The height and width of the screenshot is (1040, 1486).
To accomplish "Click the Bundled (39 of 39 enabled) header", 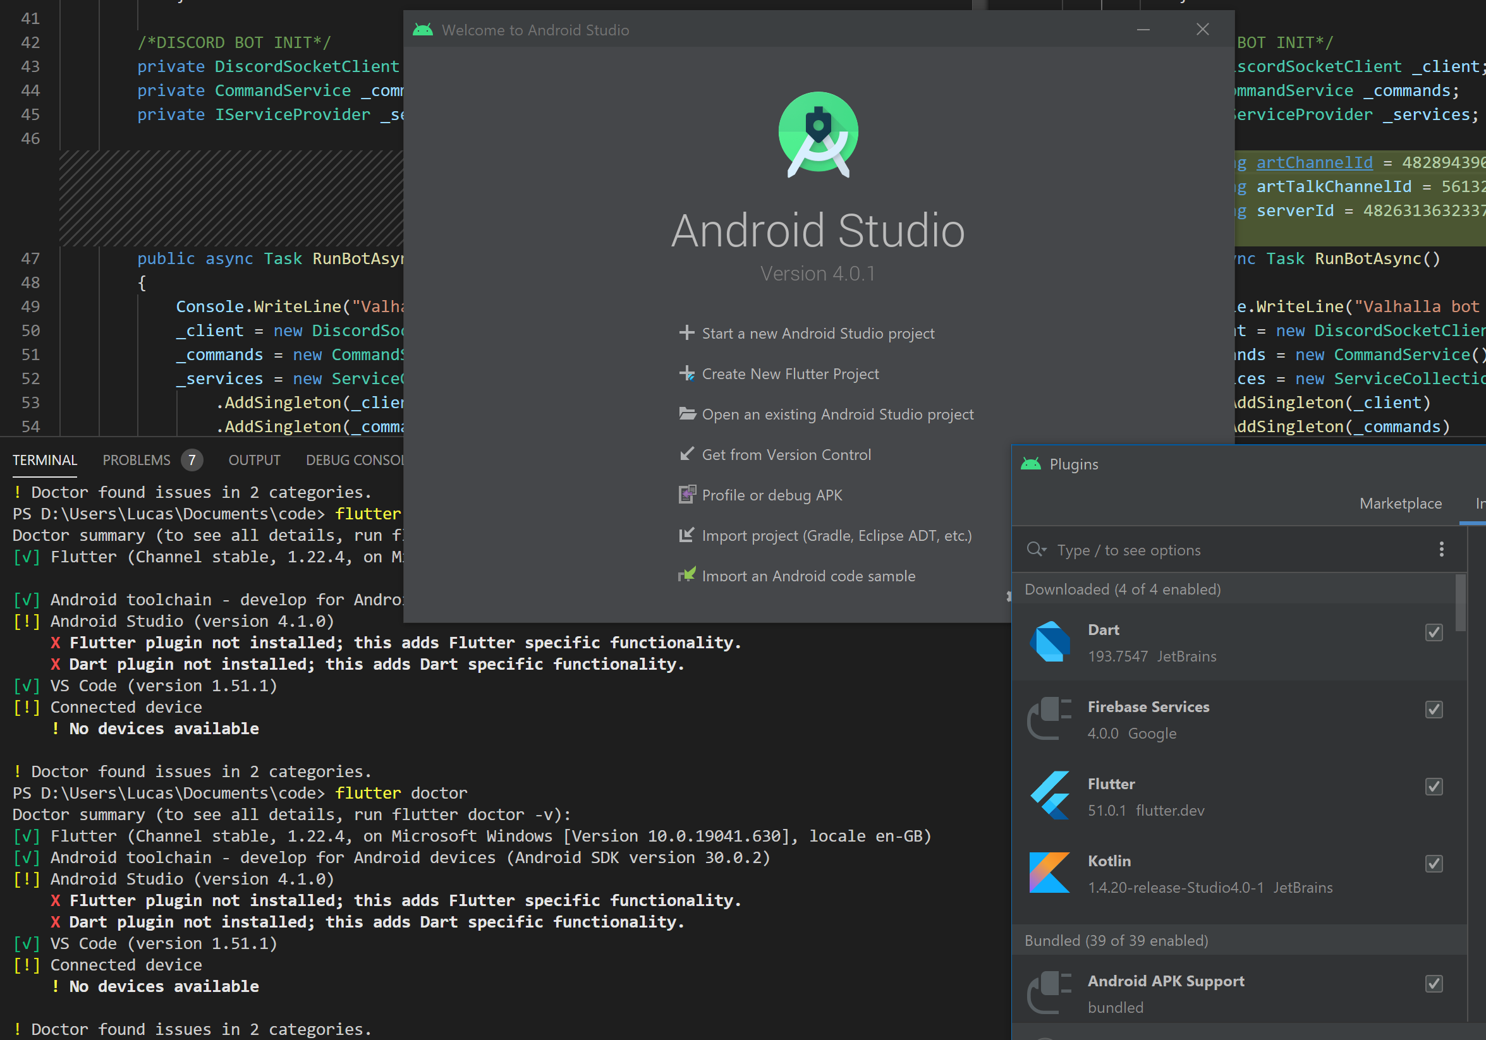I will click(1116, 940).
